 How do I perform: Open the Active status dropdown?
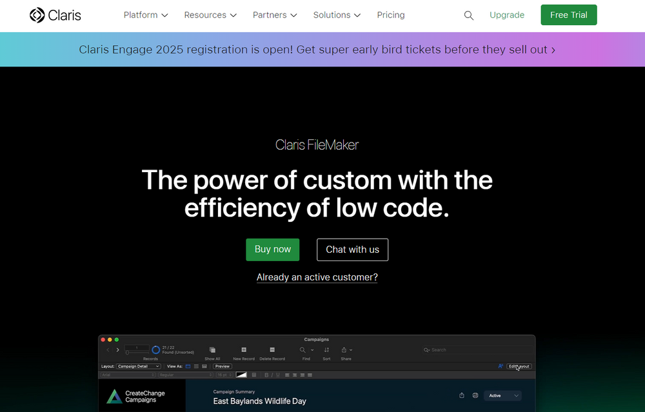[504, 395]
